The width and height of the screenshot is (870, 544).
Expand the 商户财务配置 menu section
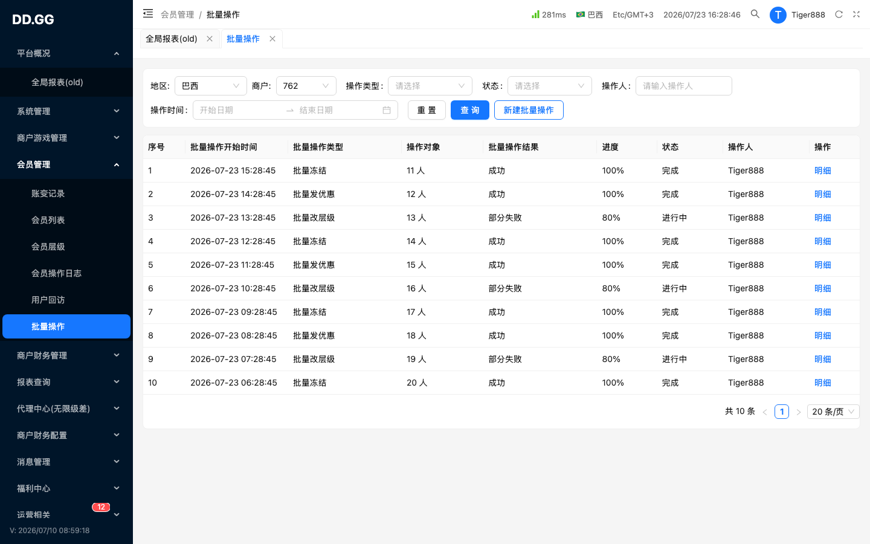coord(66,435)
